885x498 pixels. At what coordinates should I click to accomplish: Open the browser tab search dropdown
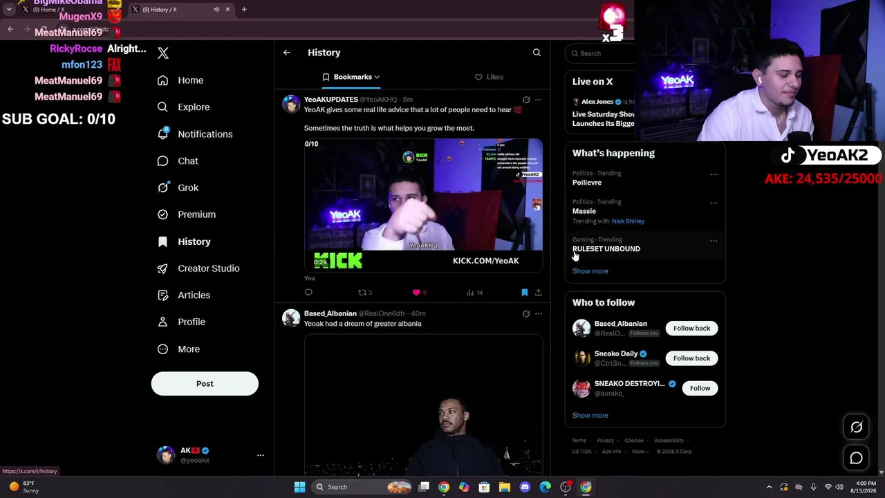(x=10, y=10)
